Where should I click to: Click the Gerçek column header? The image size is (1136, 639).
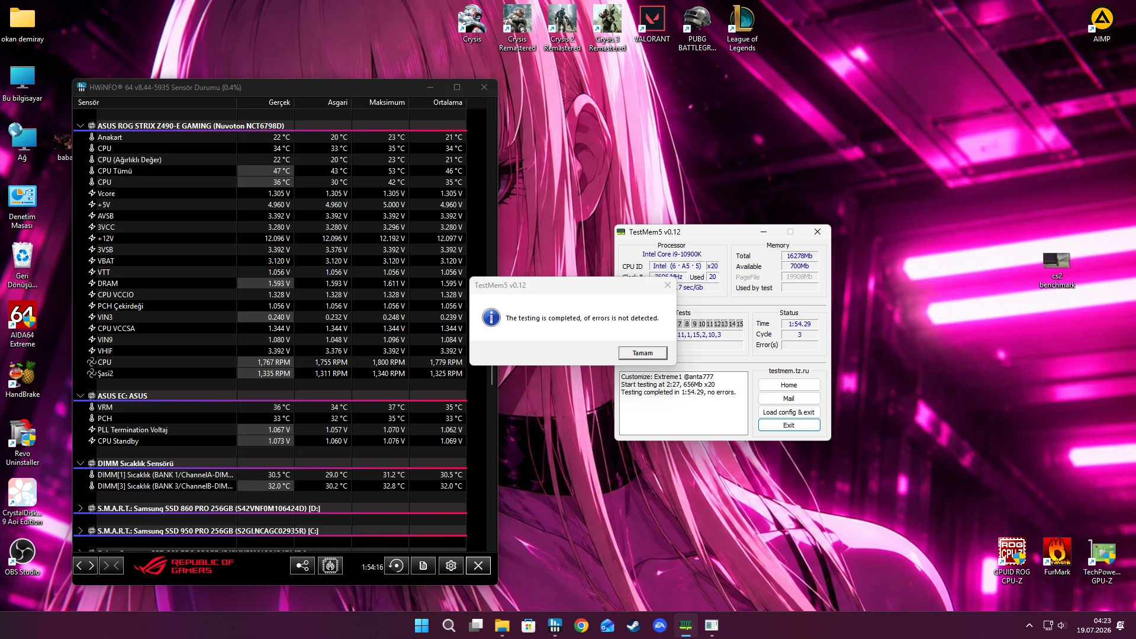tap(265, 102)
